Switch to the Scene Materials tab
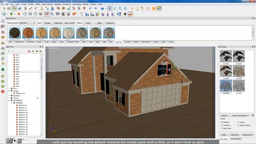The width and height of the screenshot is (256, 144). click(236, 139)
